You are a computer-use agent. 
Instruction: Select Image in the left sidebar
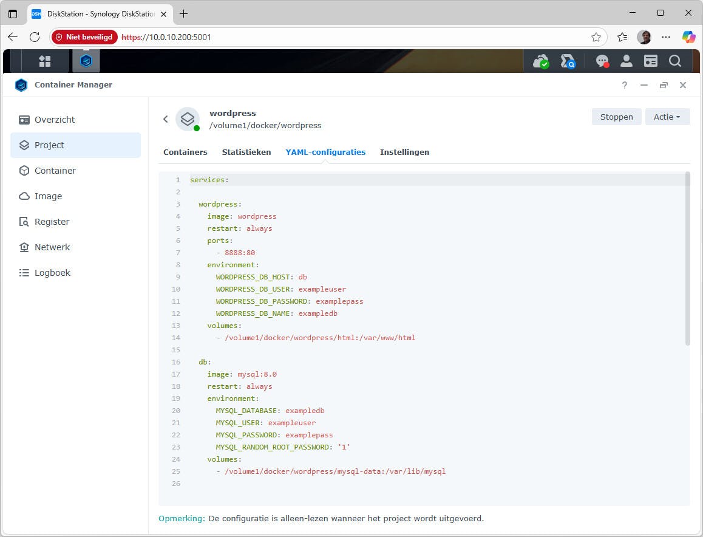[x=48, y=196]
